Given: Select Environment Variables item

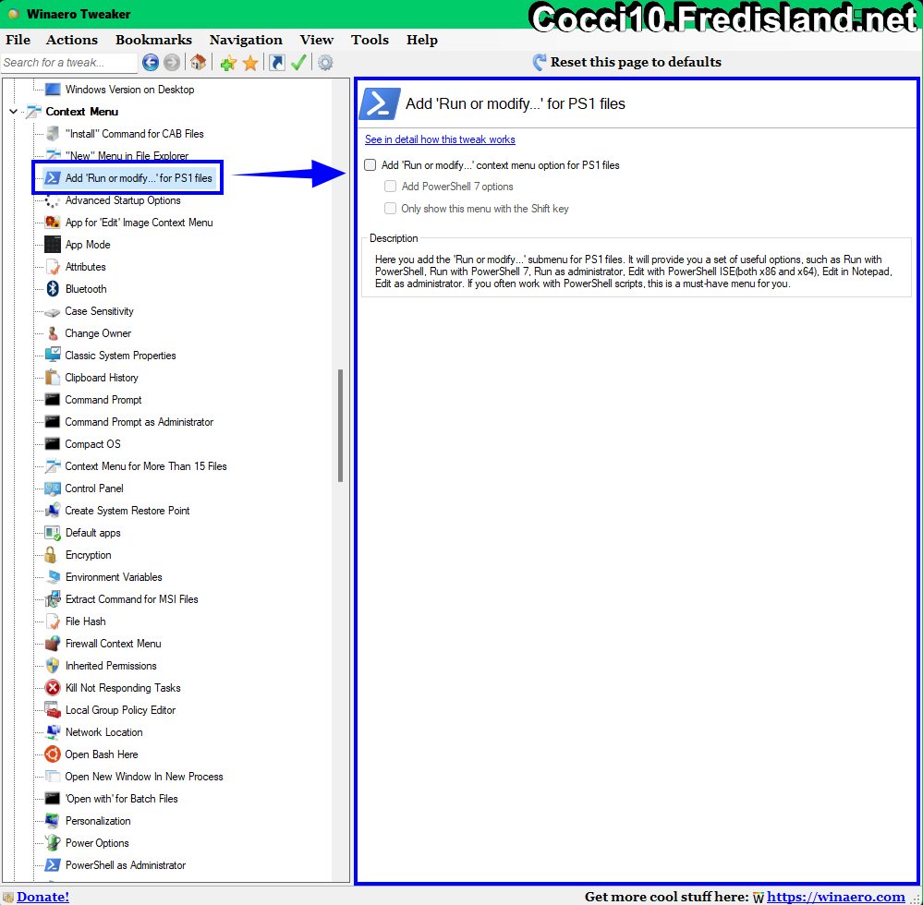Looking at the screenshot, I should pos(114,577).
